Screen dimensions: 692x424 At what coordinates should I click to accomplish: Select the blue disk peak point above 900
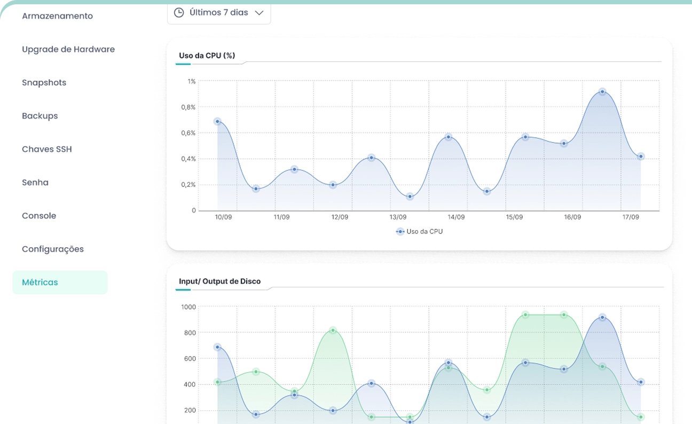tap(602, 317)
